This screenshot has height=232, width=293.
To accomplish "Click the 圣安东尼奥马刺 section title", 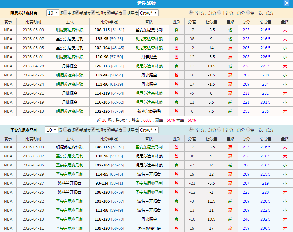I will [24, 130].
